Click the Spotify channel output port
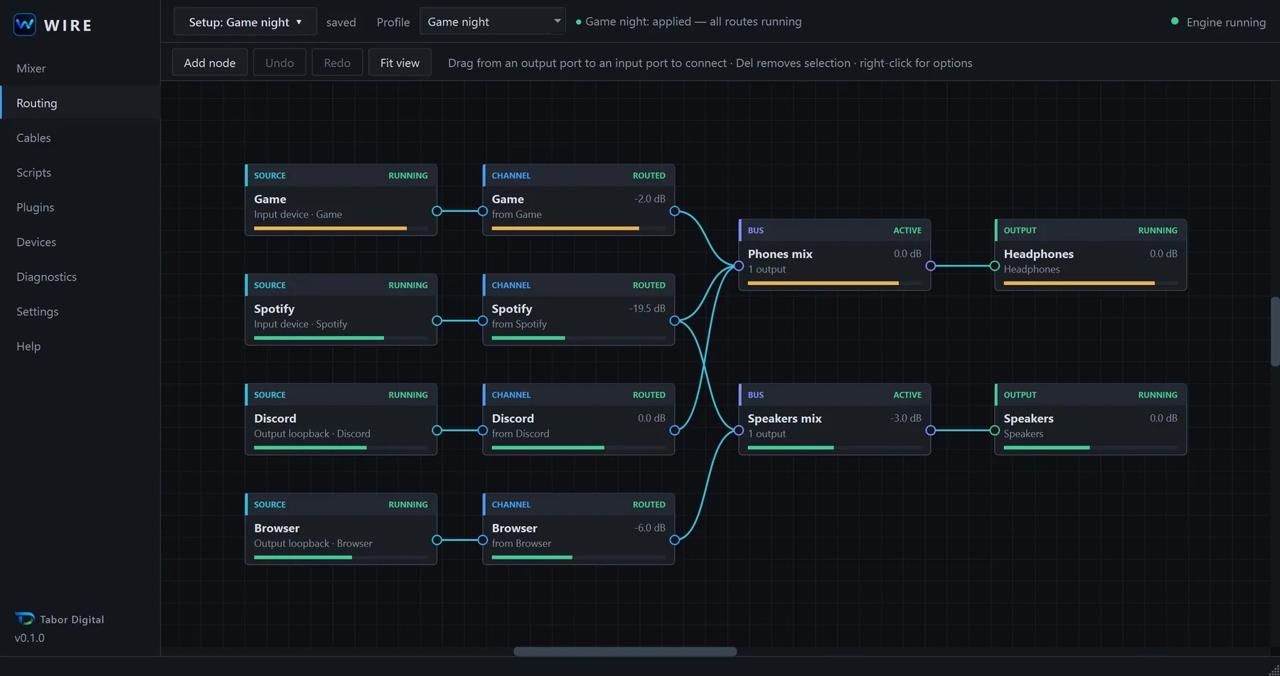The image size is (1280, 676). (675, 321)
